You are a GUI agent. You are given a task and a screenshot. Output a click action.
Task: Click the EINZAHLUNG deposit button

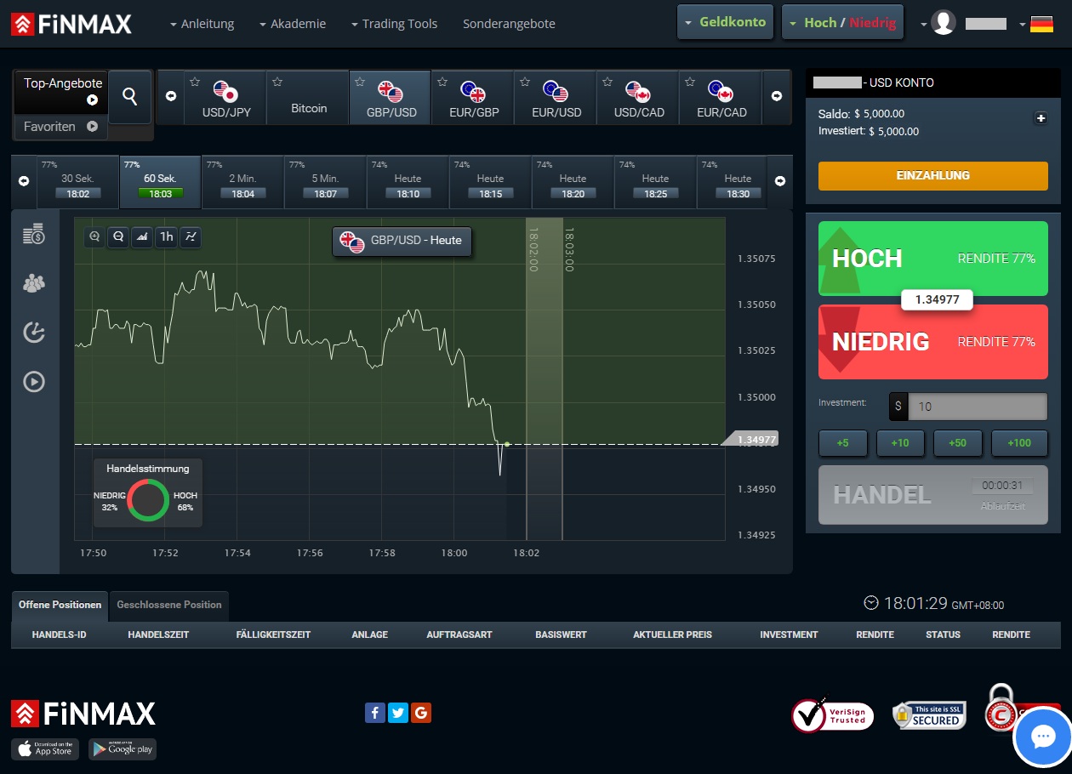click(x=932, y=176)
